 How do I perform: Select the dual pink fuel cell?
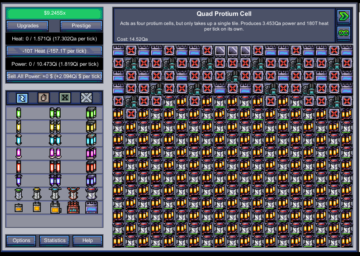pos(55,153)
